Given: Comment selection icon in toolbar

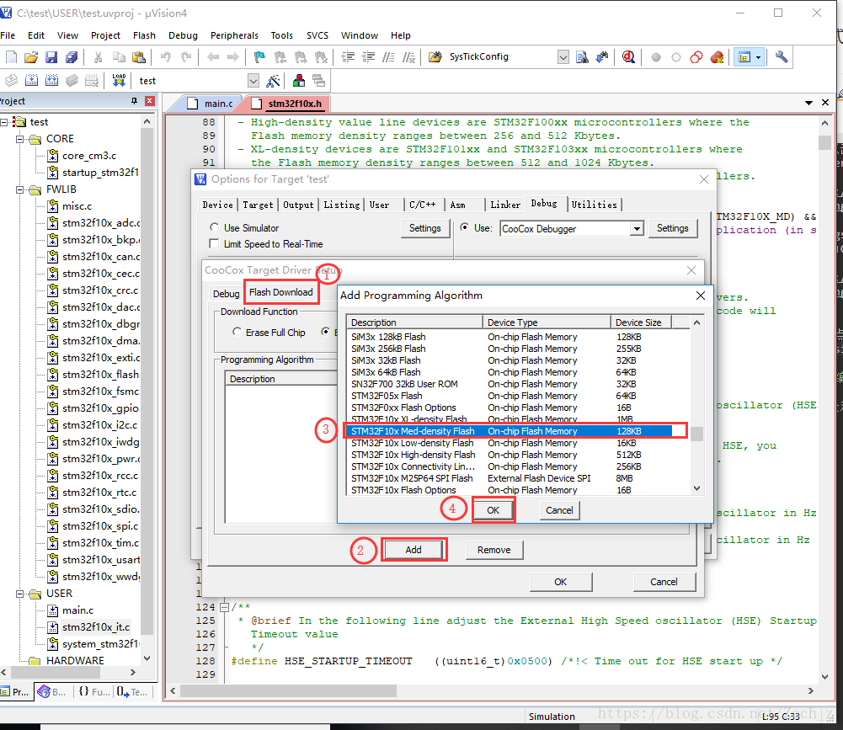Looking at the screenshot, I should click(x=388, y=57).
